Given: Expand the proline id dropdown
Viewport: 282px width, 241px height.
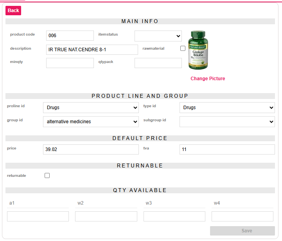Looking at the screenshot, I should (x=91, y=108).
